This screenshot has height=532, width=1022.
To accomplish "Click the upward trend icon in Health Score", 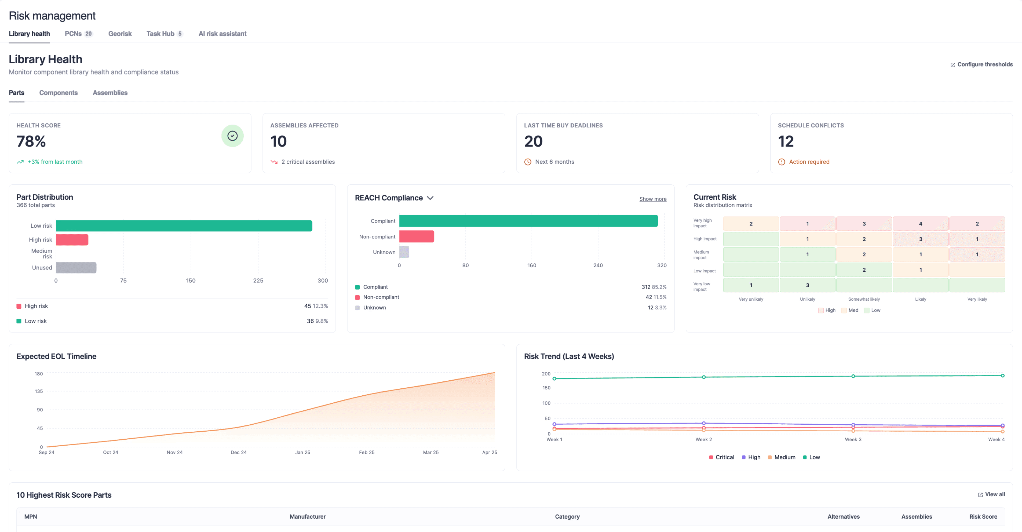I will tap(20, 162).
